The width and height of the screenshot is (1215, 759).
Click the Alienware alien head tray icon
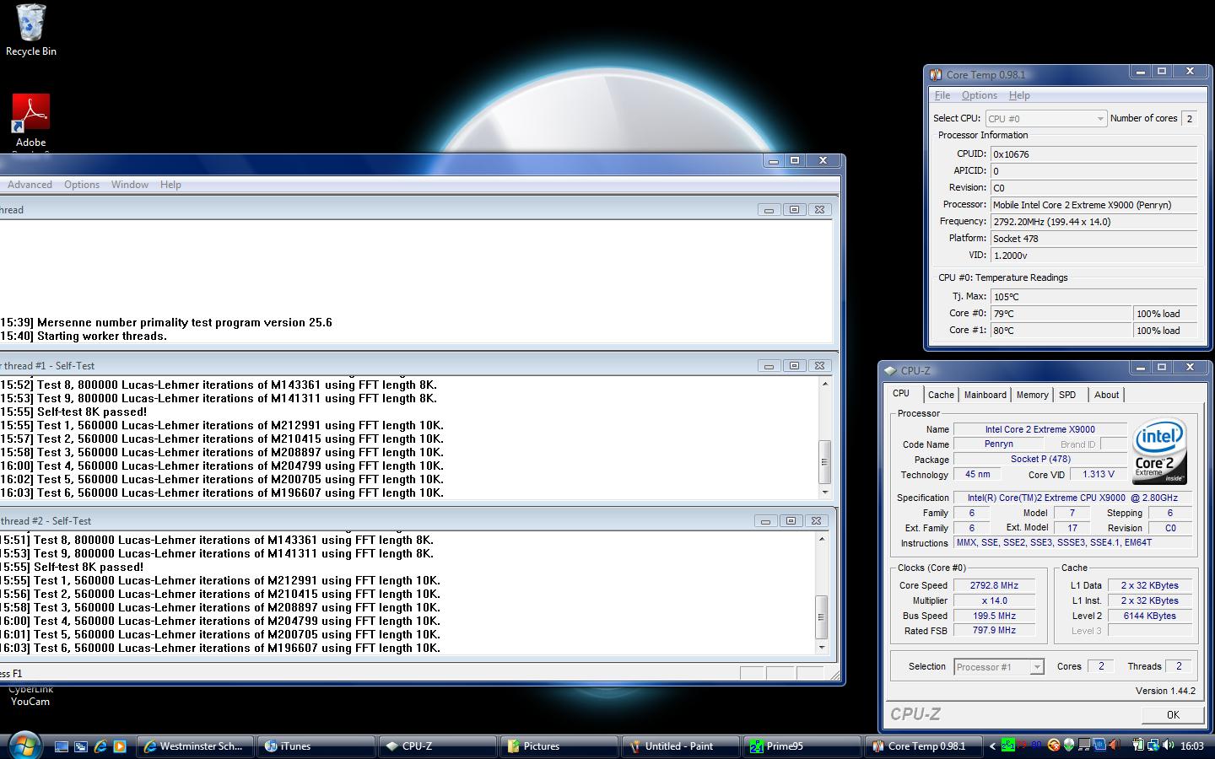1069,745
